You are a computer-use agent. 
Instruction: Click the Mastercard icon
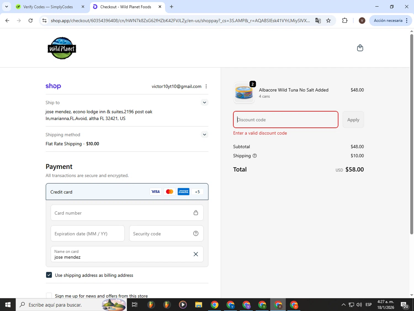(169, 192)
